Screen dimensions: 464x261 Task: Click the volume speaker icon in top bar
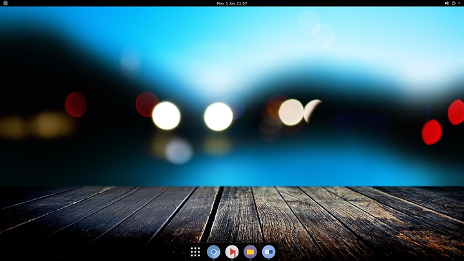coord(446,3)
